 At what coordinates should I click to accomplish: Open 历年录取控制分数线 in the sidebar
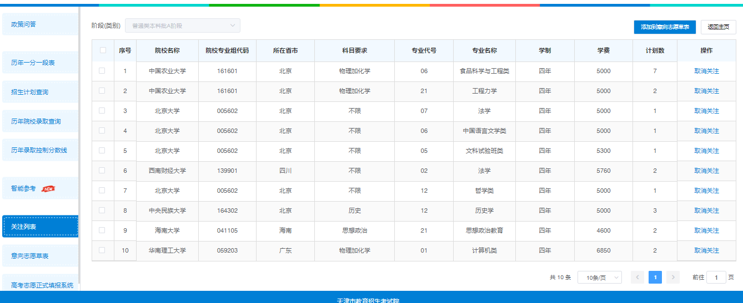coord(40,150)
